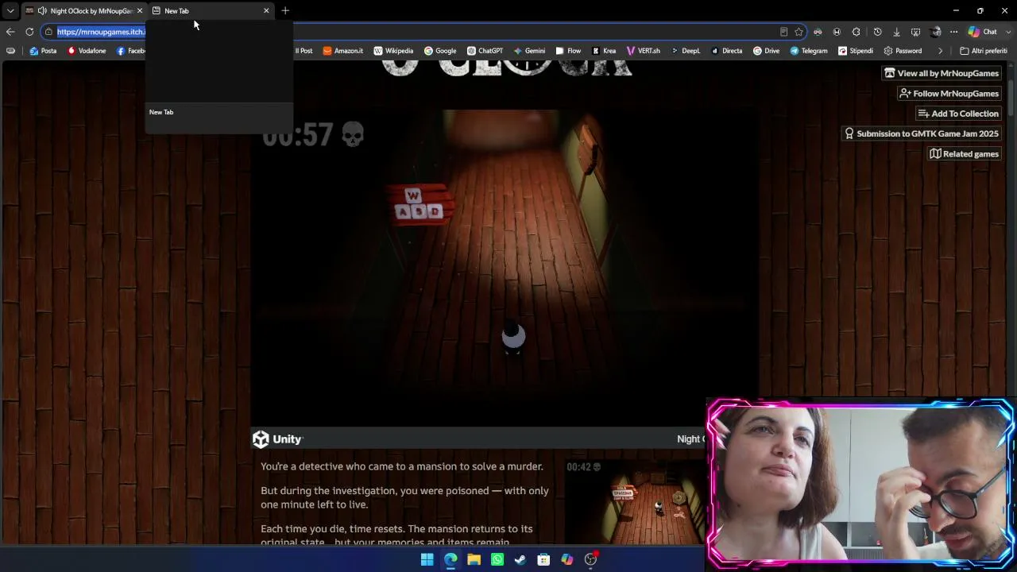The width and height of the screenshot is (1017, 572).
Task: Open Steam from the taskbar
Action: click(x=520, y=559)
